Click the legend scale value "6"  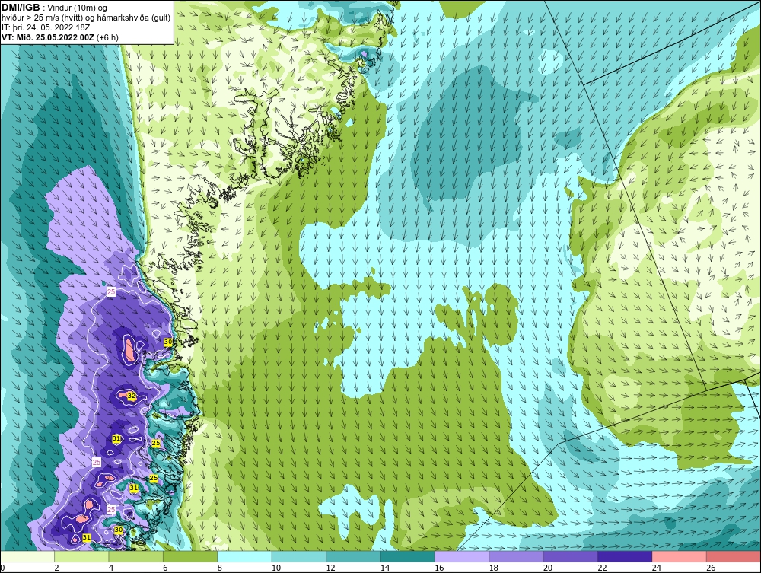click(165, 568)
